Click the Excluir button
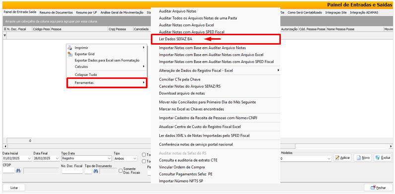This screenshot has width=395, height=194. coord(383,158)
